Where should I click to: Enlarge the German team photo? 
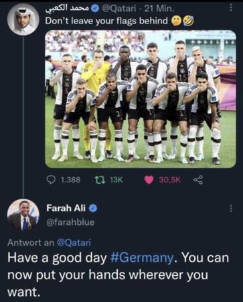(x=141, y=99)
